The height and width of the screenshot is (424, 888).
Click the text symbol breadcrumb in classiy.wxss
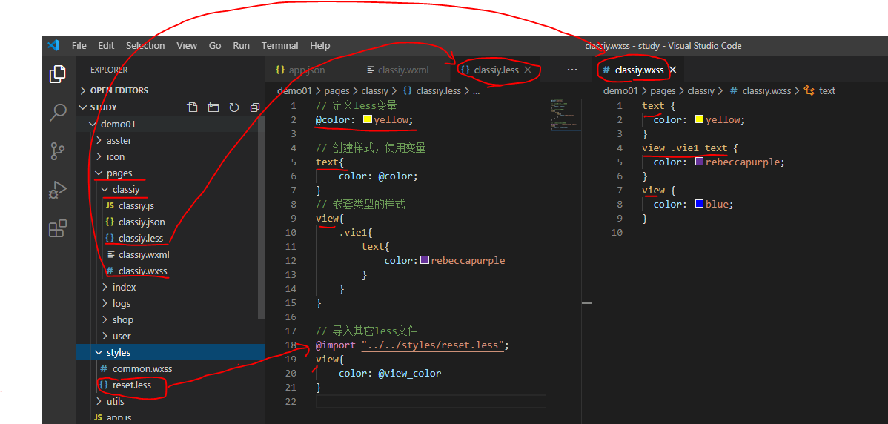[826, 90]
